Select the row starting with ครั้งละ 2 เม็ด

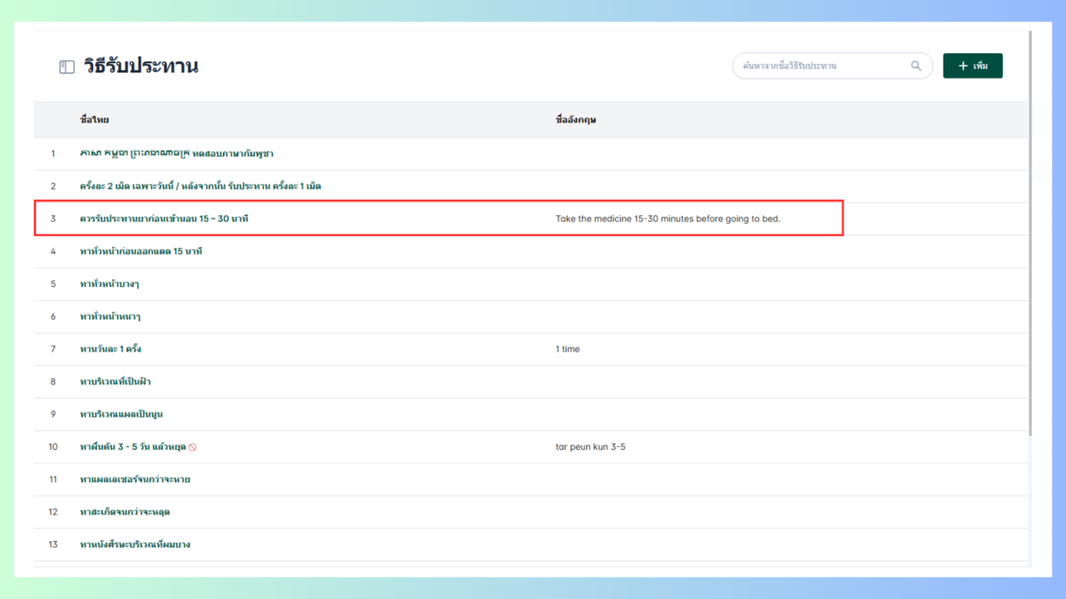[x=531, y=186]
